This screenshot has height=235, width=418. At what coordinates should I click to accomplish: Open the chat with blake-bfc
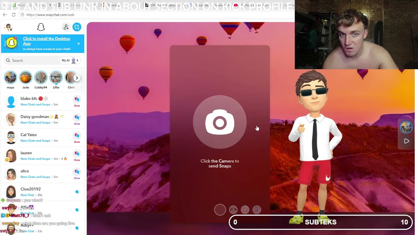click(42, 102)
